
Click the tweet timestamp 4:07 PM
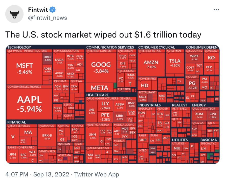[16, 174]
